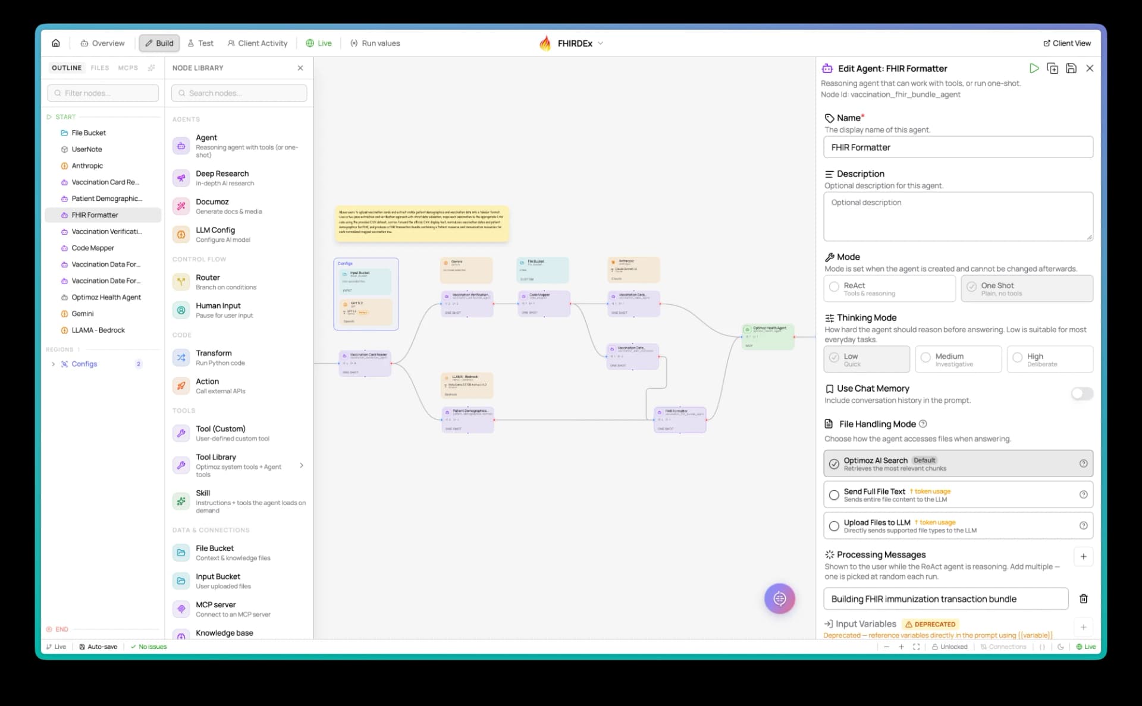
Task: Switch to the Test tab
Action: [200, 43]
